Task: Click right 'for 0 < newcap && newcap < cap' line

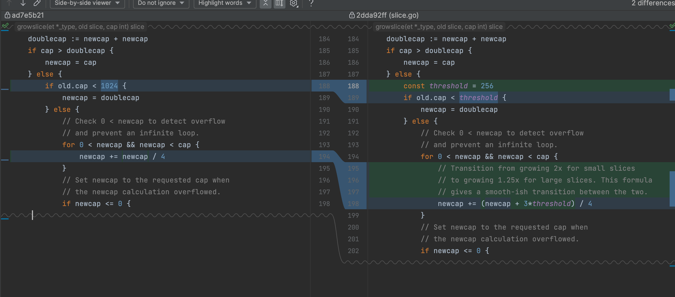Action: (x=489, y=157)
